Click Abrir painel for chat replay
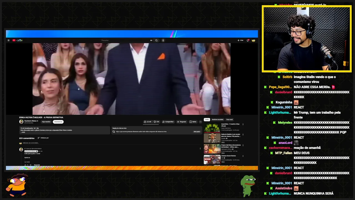Image resolution: width=355 pixels, height=200 pixels. coord(197,132)
